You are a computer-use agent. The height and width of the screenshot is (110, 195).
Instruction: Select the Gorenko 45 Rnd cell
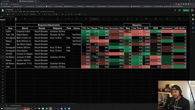(x=58, y=67)
